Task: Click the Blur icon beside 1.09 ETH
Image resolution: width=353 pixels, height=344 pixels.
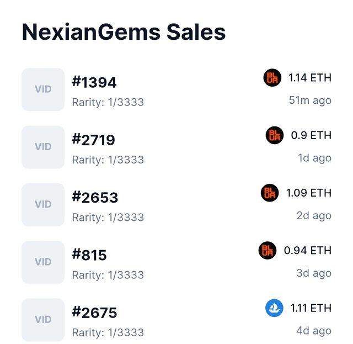Action: pyautogui.click(x=270, y=193)
